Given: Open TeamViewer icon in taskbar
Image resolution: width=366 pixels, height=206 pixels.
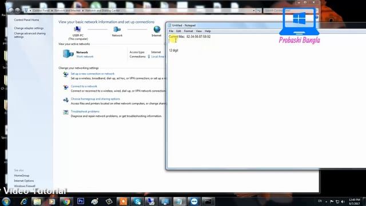Looking at the screenshot, I should pos(194,201).
